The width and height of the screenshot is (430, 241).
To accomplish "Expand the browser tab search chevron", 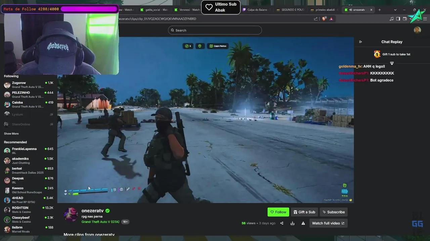I will click(x=395, y=10).
